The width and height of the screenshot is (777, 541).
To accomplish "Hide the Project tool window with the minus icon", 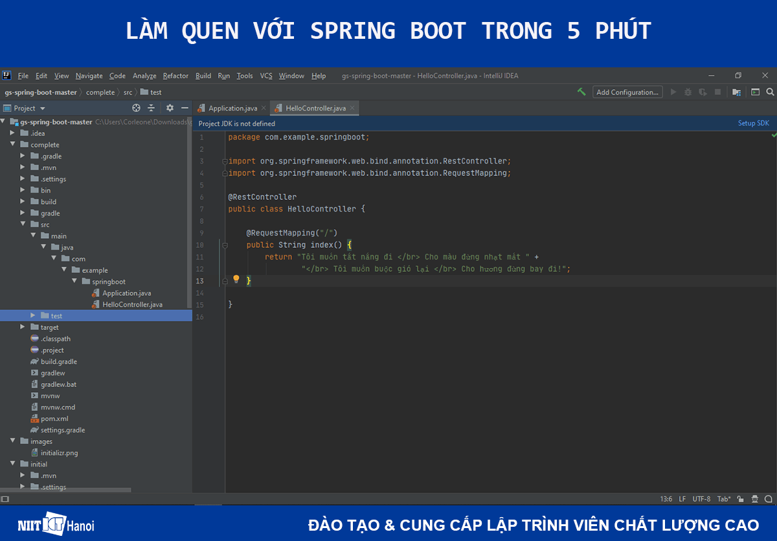I will pos(185,107).
